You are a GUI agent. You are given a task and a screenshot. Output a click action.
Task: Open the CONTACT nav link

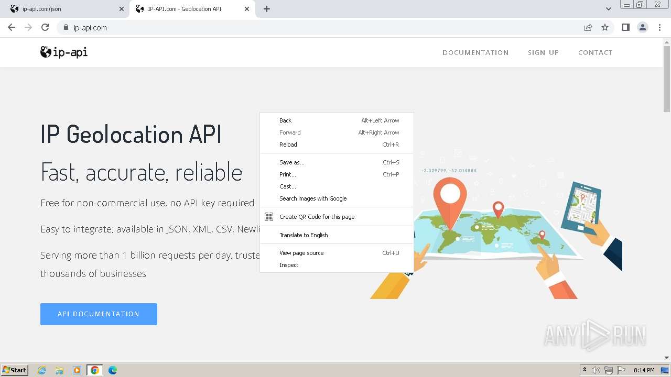596,52
